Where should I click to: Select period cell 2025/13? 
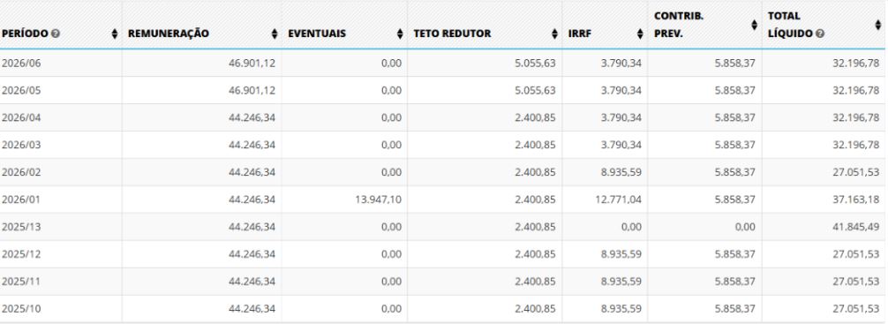pyautogui.click(x=21, y=227)
